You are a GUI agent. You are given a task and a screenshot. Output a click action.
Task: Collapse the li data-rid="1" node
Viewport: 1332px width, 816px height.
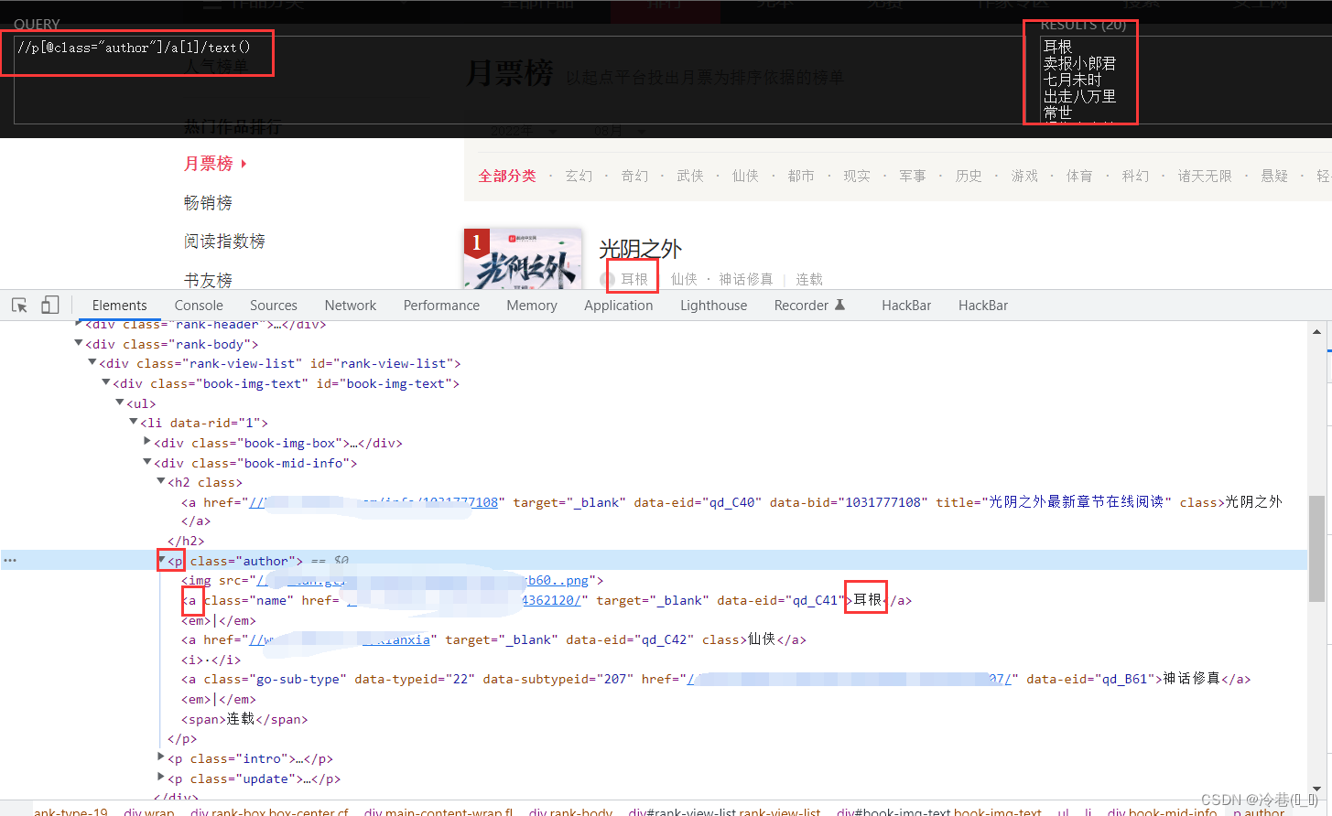point(133,422)
